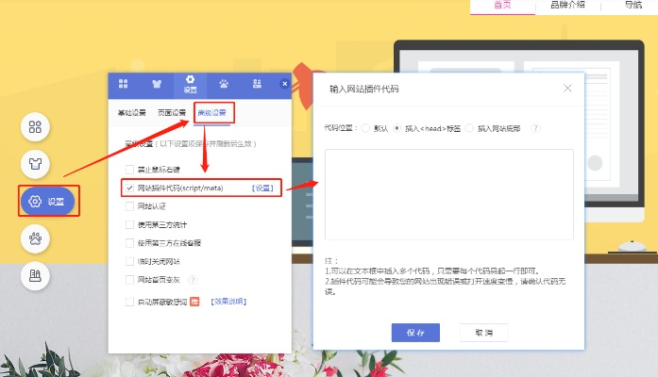
Task: Open the 首页 navigation item
Action: (502, 5)
